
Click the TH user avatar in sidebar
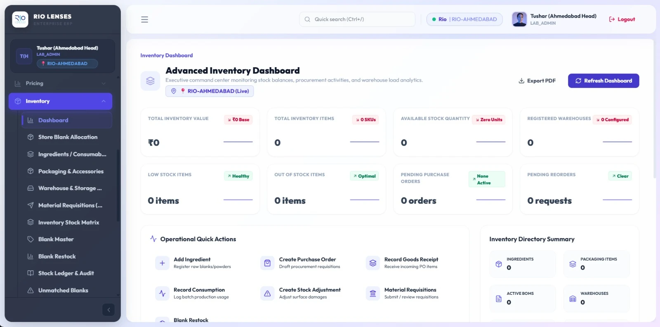pos(24,56)
